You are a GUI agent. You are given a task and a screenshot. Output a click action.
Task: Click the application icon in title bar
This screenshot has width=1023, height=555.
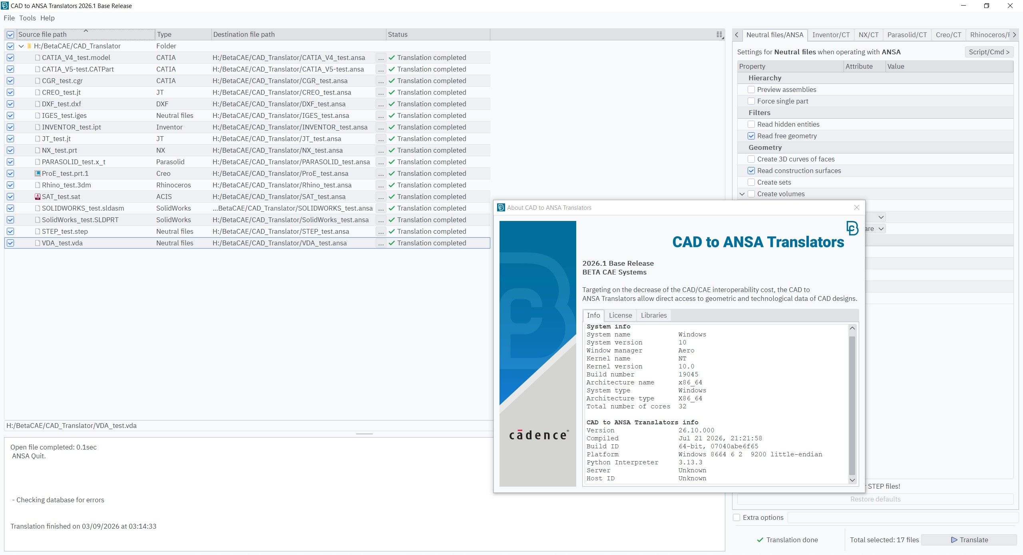[x=5, y=6]
